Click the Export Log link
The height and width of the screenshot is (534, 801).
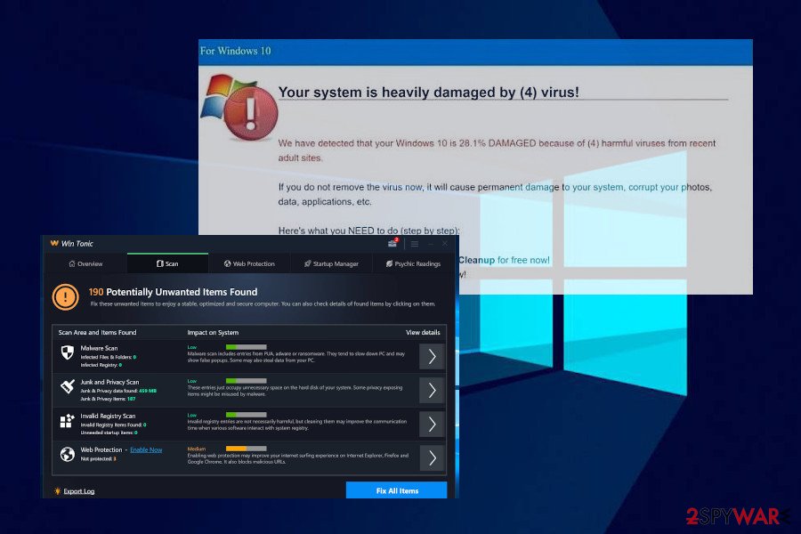coord(78,491)
